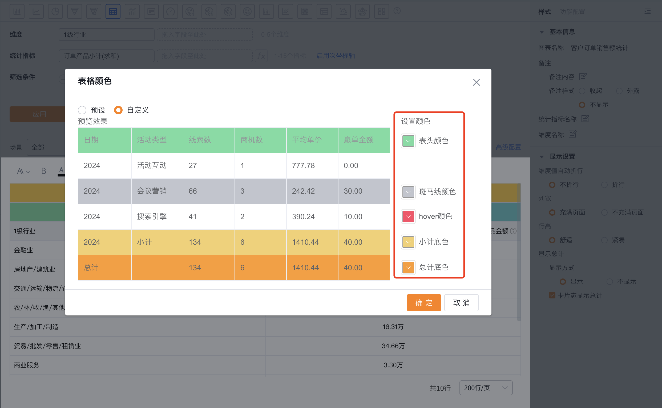Viewport: 662px width, 408px height.
Task: Select the gauge chart type icon
Action: coord(170,11)
